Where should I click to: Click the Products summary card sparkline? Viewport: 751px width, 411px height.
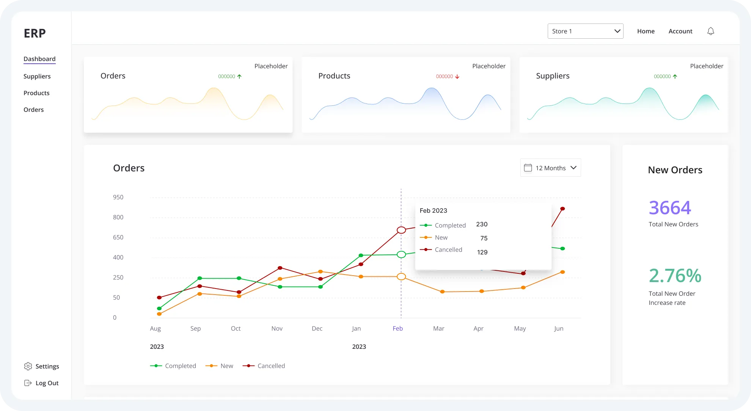405,104
